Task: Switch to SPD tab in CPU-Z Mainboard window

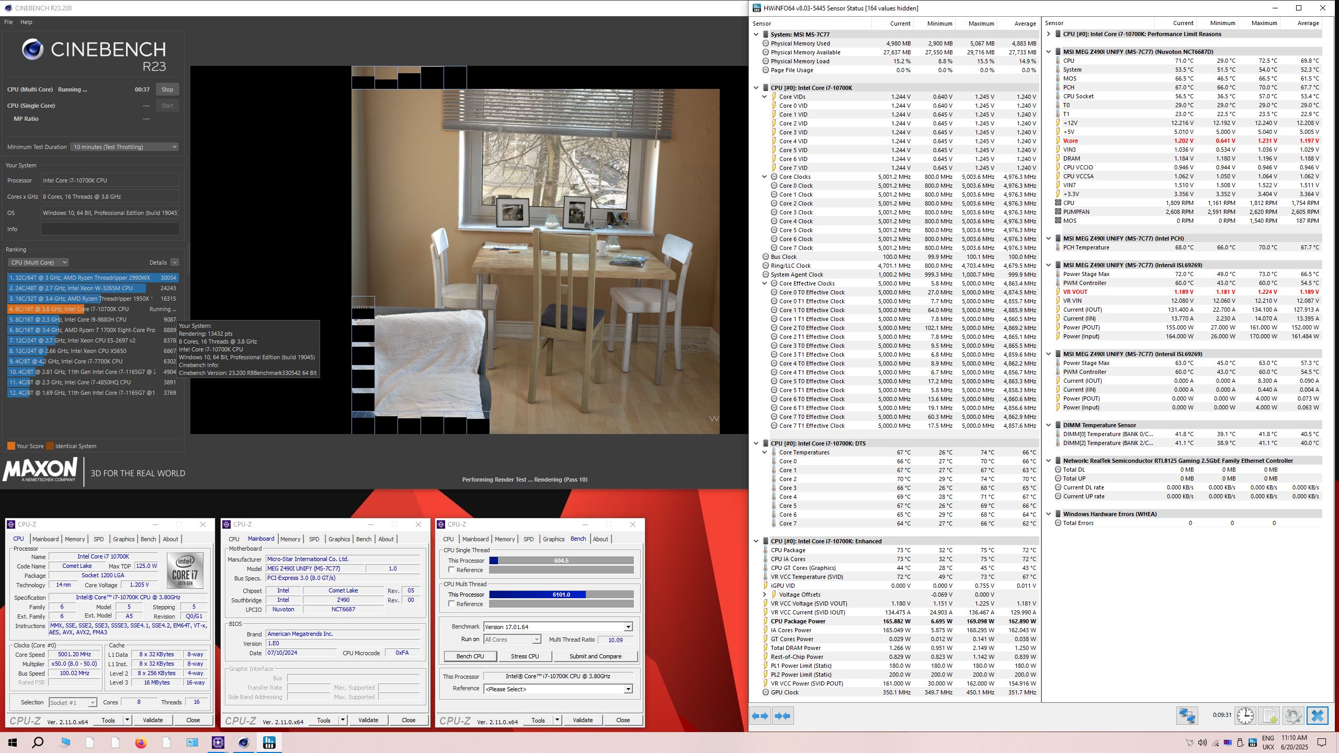Action: point(314,539)
